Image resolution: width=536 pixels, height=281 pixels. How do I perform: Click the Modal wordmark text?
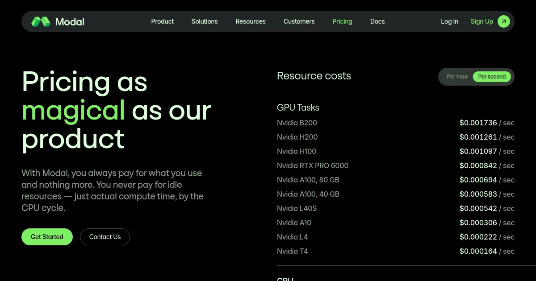(x=70, y=21)
